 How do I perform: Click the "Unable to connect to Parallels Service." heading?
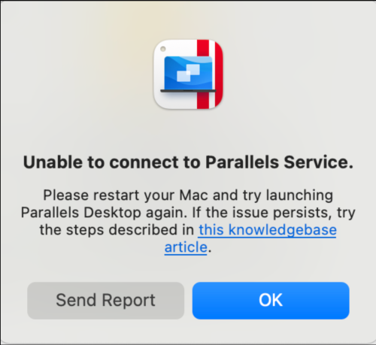188,162
